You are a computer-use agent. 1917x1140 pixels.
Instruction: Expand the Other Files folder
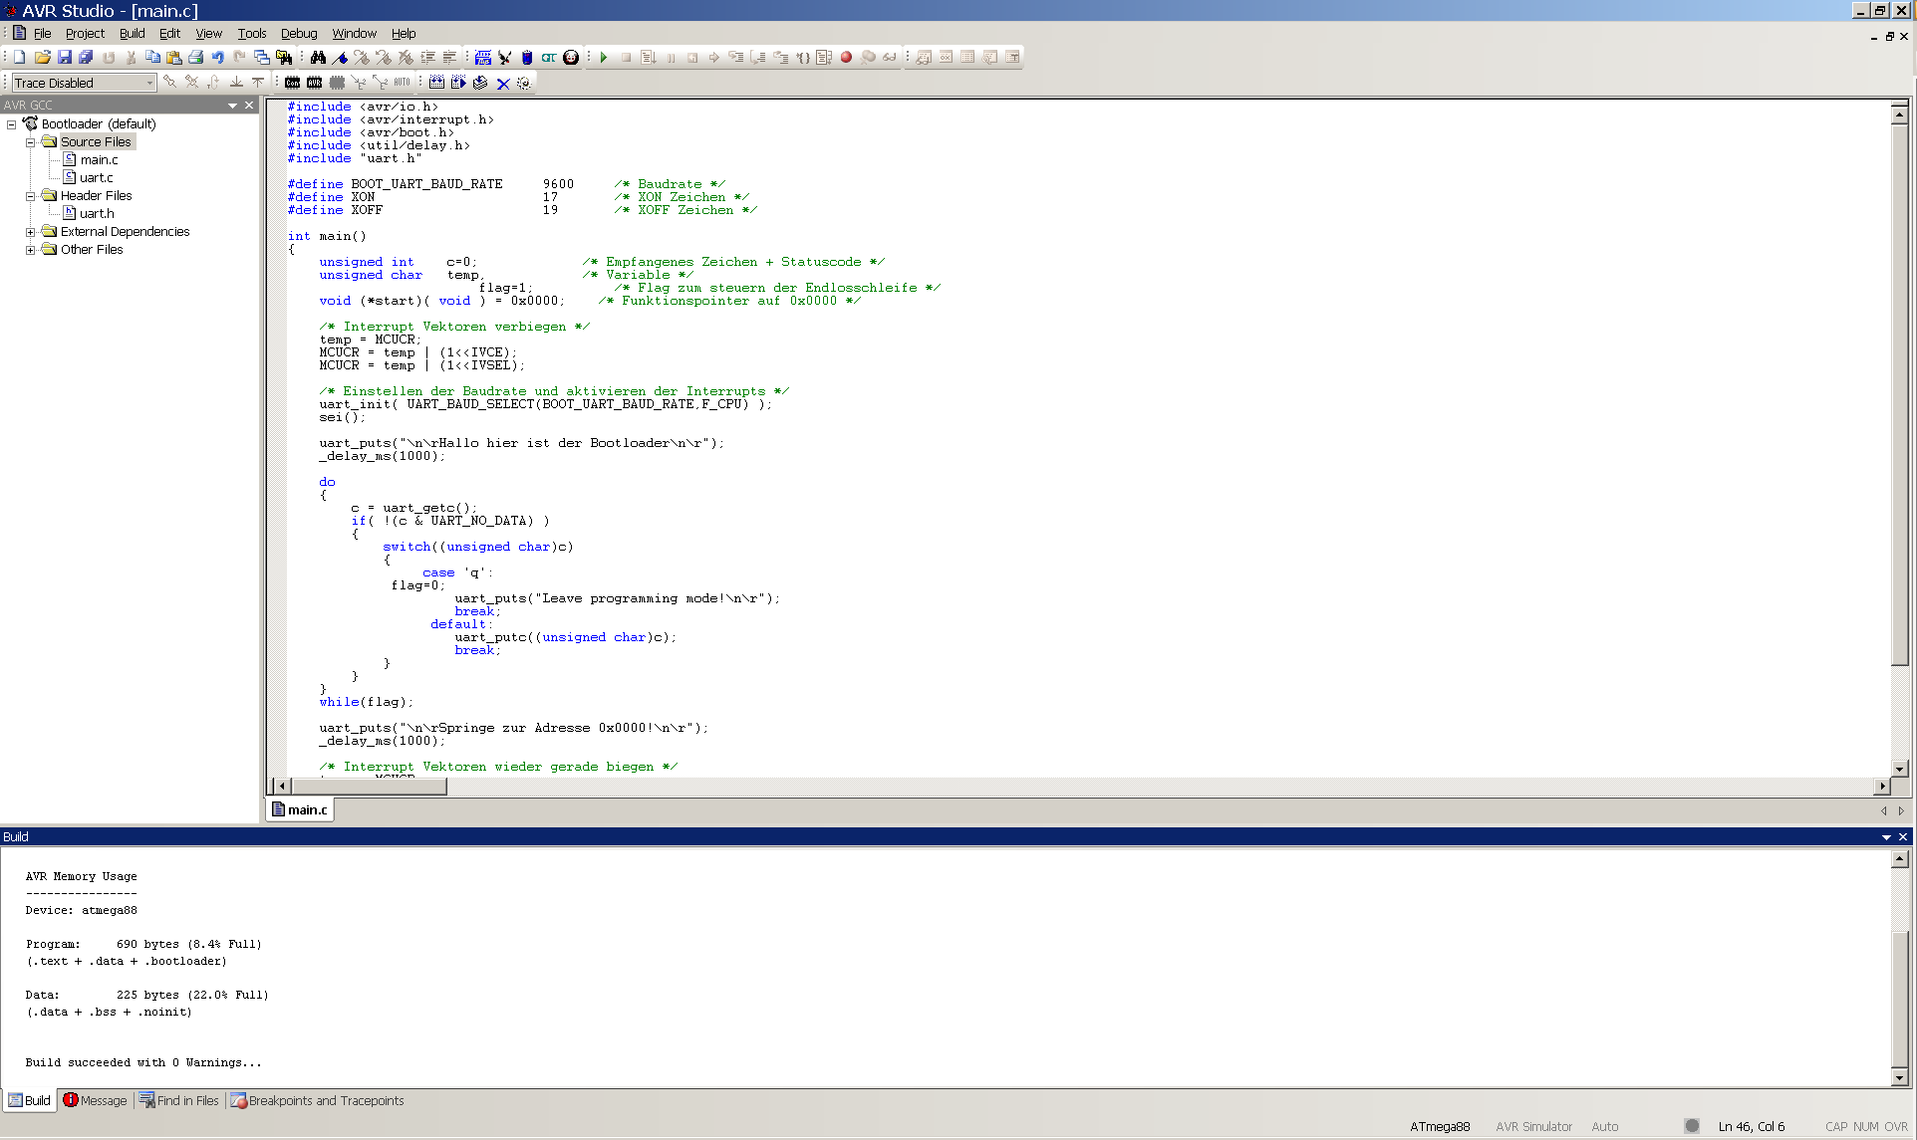(x=31, y=250)
